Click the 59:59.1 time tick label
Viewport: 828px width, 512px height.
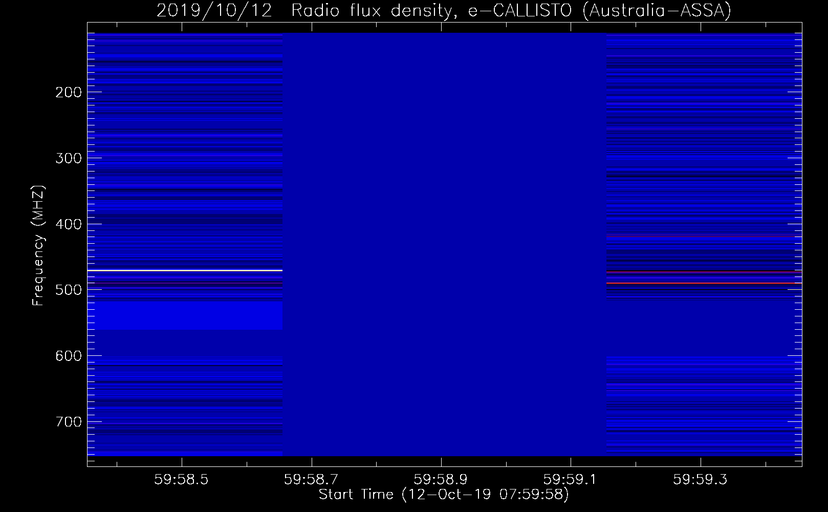coord(570,480)
